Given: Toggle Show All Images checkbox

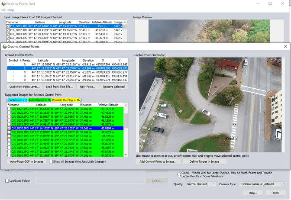Looking at the screenshot, I should [x=51, y=161].
